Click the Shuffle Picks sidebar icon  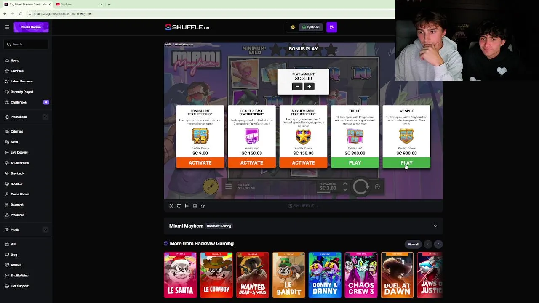pyautogui.click(x=7, y=163)
